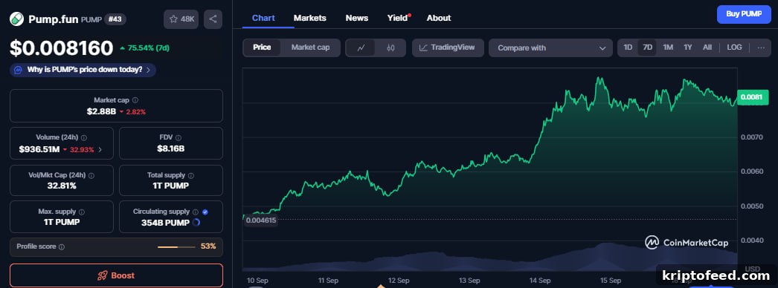This screenshot has width=778, height=288.
Task: Click the info icon beside Market cap
Action: 135,100
